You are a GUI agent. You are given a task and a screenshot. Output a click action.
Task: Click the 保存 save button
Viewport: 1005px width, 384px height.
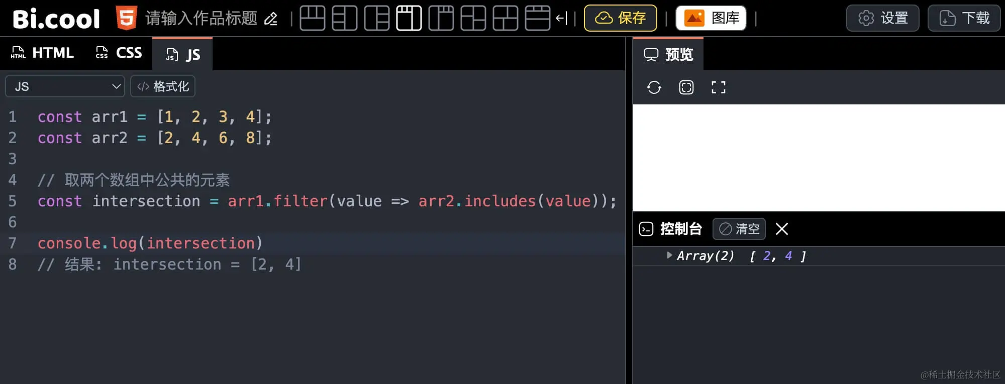[620, 18]
